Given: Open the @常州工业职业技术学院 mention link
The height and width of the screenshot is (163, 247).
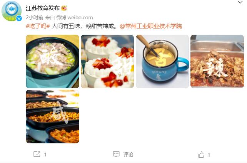Looking at the screenshot, I should tap(151, 26).
